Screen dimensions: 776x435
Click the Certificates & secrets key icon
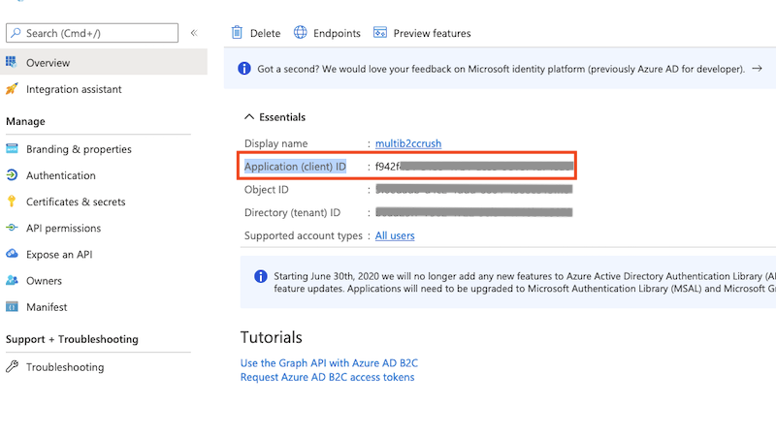coord(12,202)
